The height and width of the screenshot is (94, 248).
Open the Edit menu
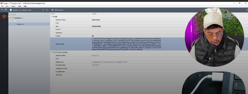(x=7, y=6)
